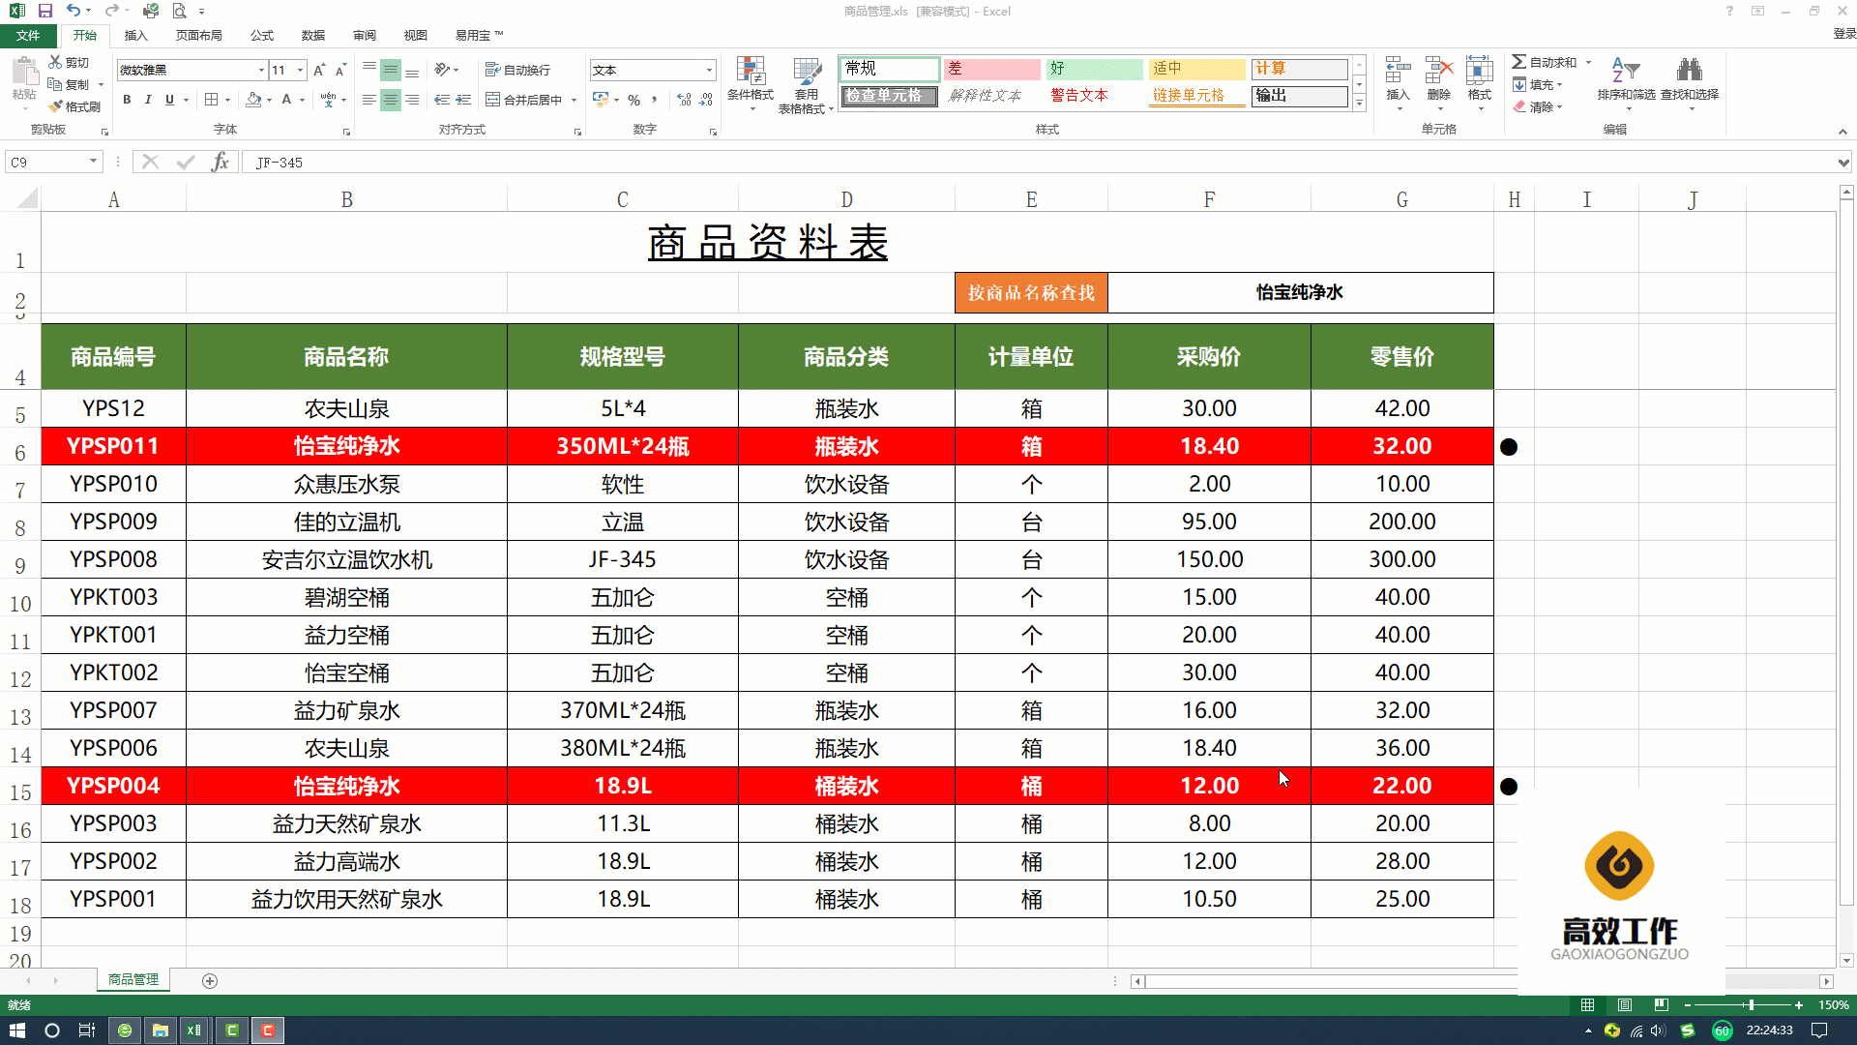Switch to 页面布局 ribbon tab
Image resolution: width=1857 pixels, height=1045 pixels.
coord(198,36)
